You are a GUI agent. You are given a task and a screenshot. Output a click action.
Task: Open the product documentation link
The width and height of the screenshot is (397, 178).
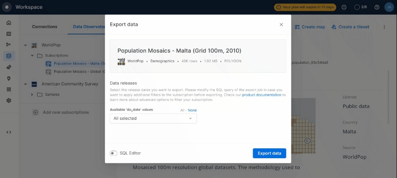pos(262,95)
